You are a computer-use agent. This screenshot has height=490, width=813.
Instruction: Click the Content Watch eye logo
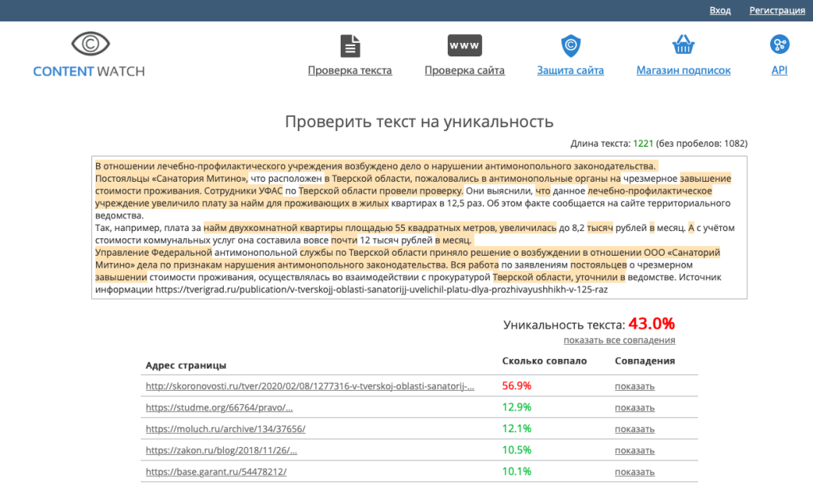point(89,44)
